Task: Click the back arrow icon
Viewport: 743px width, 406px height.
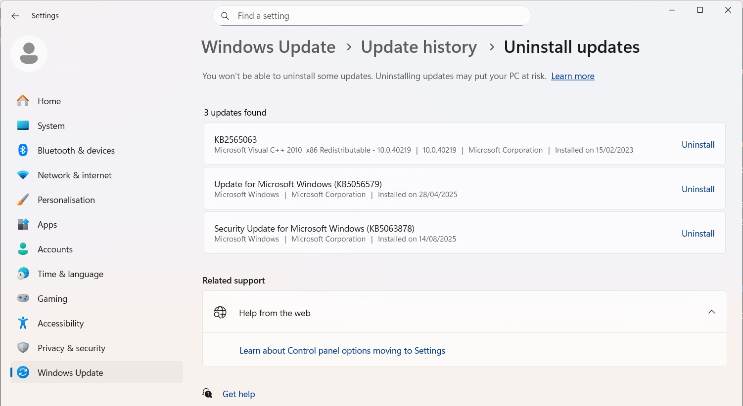Action: point(15,16)
